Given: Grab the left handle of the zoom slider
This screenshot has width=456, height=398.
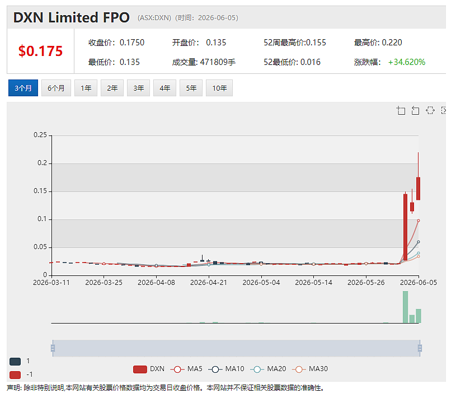Looking at the screenshot, I should (x=53, y=348).
